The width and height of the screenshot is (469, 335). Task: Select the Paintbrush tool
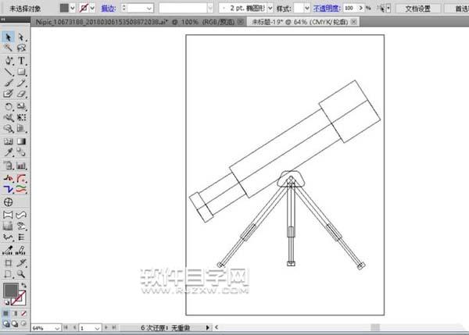8,83
